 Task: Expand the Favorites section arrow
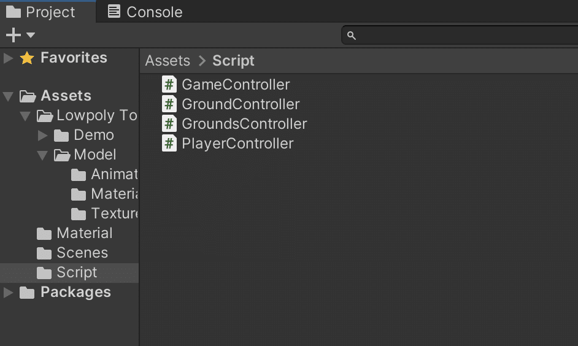click(9, 58)
